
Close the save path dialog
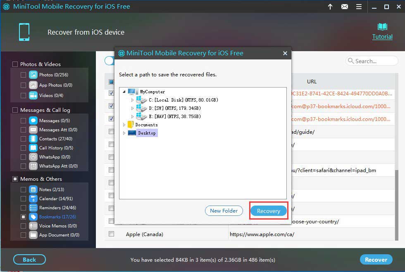285,53
